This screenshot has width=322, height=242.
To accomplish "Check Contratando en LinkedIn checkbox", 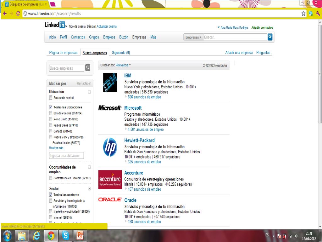I will 51,178.
